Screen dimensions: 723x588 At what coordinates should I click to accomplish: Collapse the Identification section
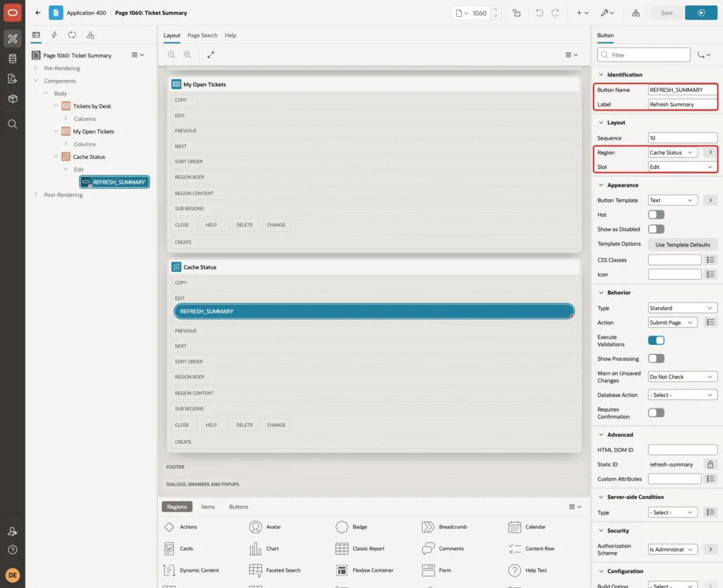coord(601,74)
